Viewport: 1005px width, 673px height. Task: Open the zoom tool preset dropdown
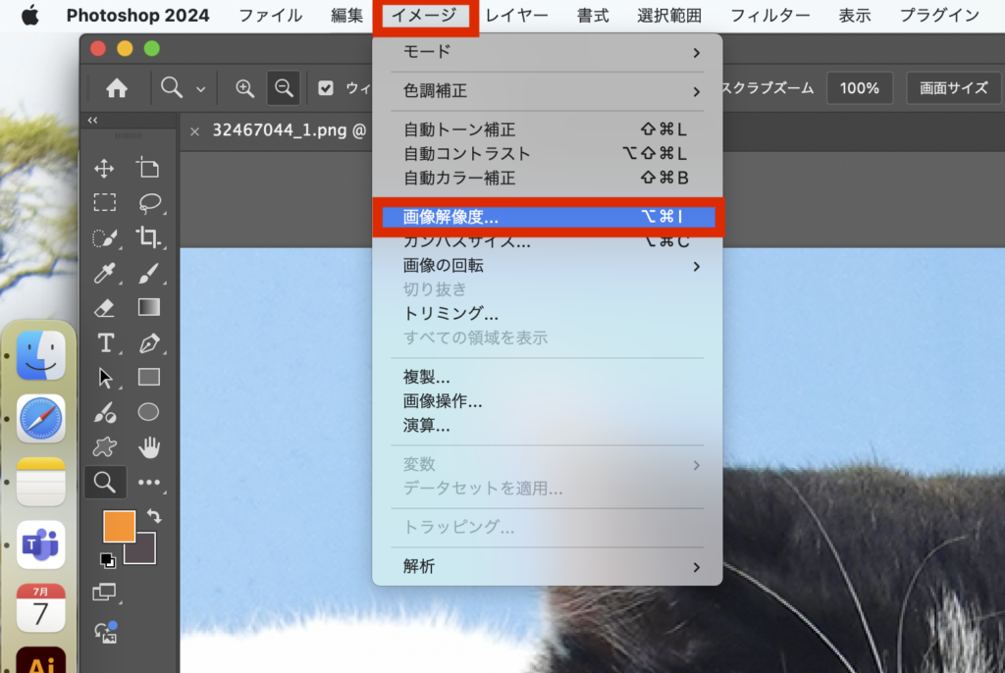[200, 89]
